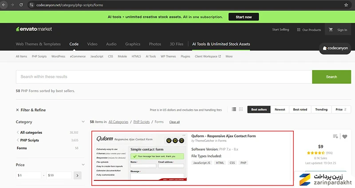
Task: Focus the minimum price field
Action: click(28, 175)
